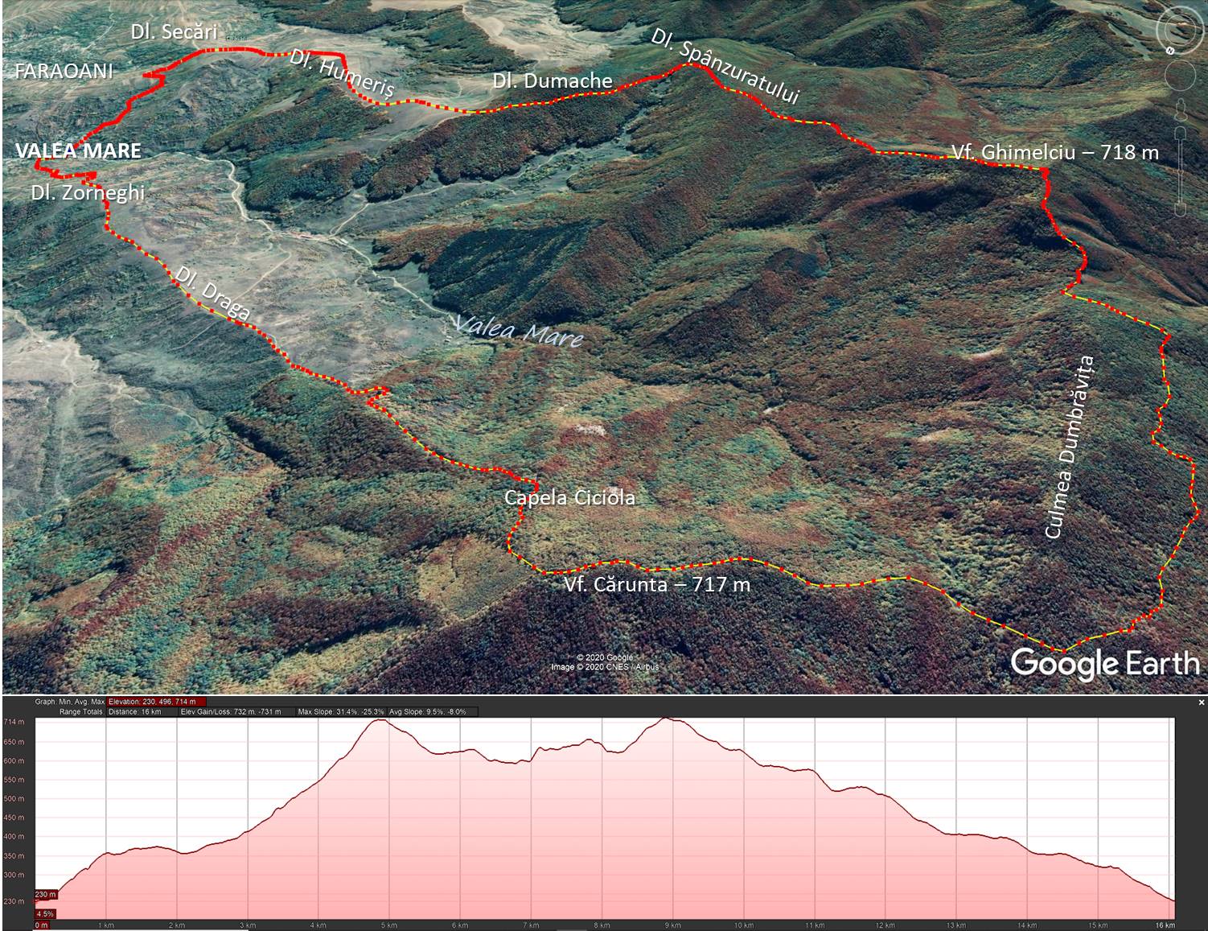Select the Distance 16 km stat
Image resolution: width=1208 pixels, height=931 pixels.
tap(135, 712)
